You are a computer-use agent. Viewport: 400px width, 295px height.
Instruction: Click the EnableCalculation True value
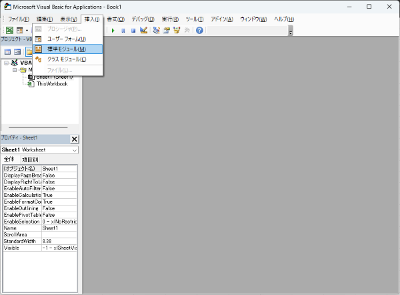(59, 195)
